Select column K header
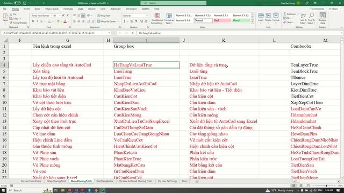 pos(224,40)
